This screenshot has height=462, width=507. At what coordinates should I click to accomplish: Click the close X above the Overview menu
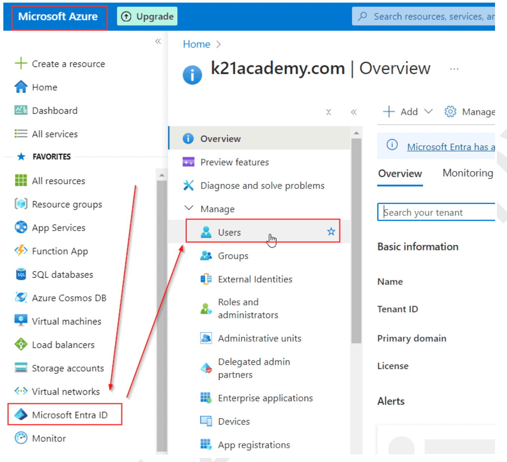coord(328,112)
